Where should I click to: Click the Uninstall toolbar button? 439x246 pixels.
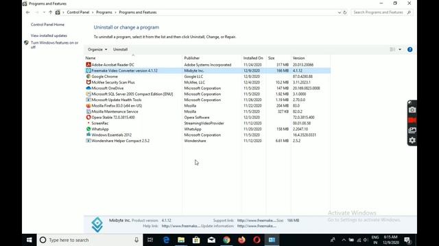point(121,49)
